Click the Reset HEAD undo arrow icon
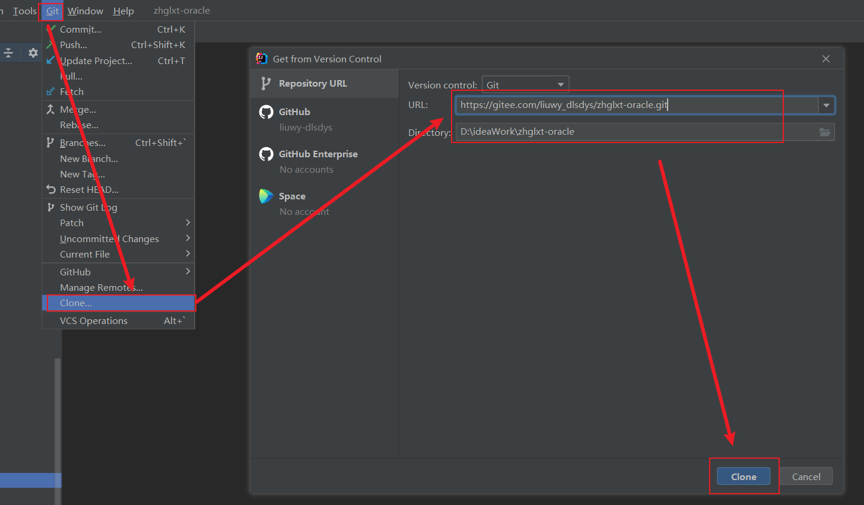 point(51,189)
